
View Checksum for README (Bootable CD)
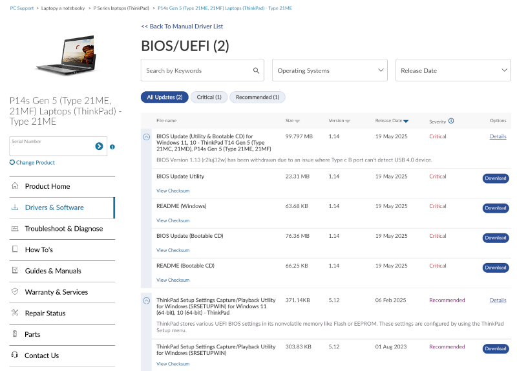click(173, 280)
